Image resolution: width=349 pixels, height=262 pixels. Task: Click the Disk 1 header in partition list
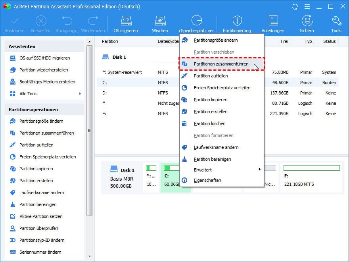tap(114, 57)
